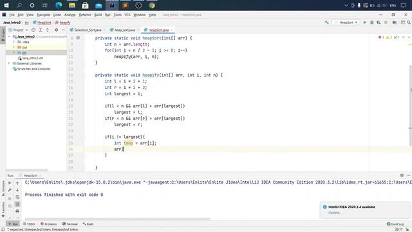Toggle tool window bars from the status bar corner
This screenshot has height=232, width=412.
coord(3,229)
